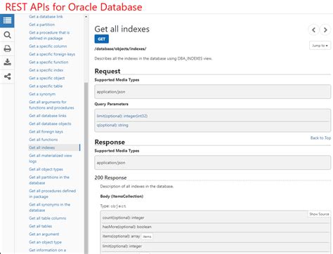Go to next topic with right arrow
This screenshot has height=254, width=333.
pyautogui.click(x=325, y=29)
